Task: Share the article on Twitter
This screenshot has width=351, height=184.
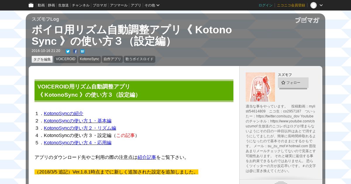Action: coord(68,51)
